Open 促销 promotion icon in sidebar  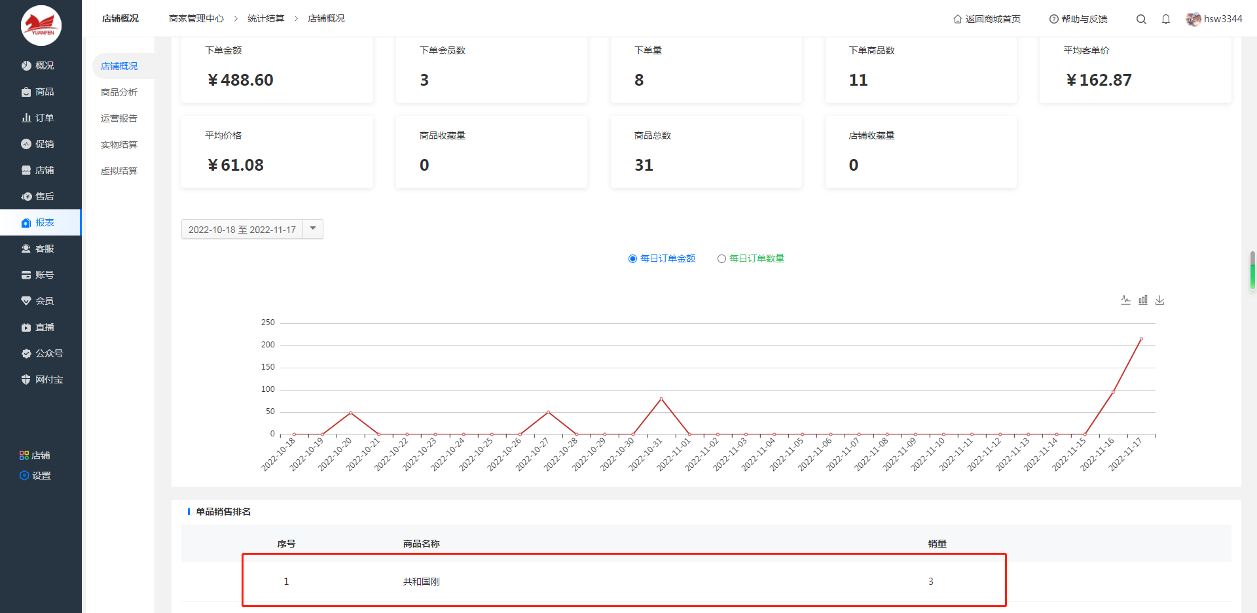click(26, 144)
